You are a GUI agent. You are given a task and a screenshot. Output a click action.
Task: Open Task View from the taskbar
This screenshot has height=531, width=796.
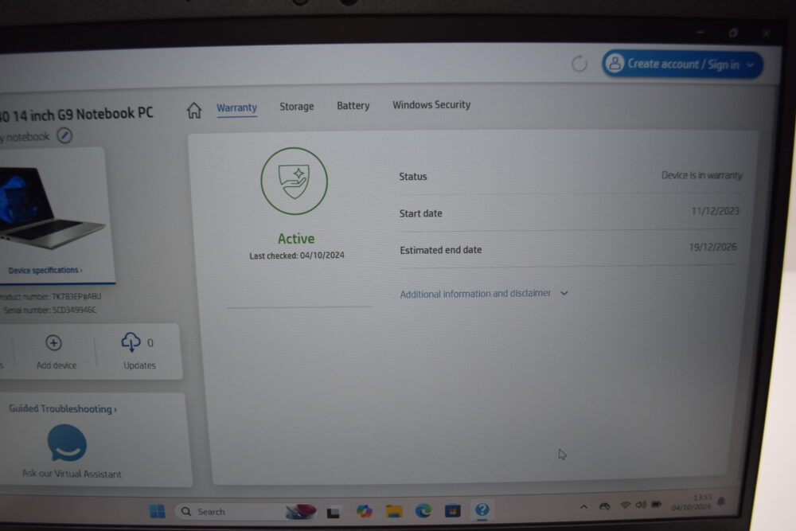[333, 512]
